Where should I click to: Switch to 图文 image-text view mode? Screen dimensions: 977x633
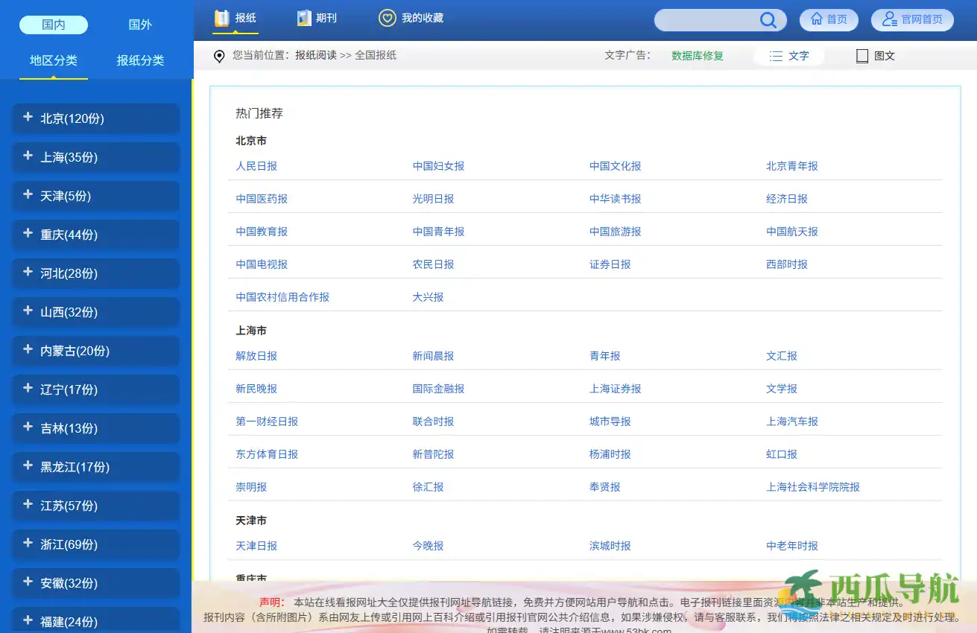point(872,55)
